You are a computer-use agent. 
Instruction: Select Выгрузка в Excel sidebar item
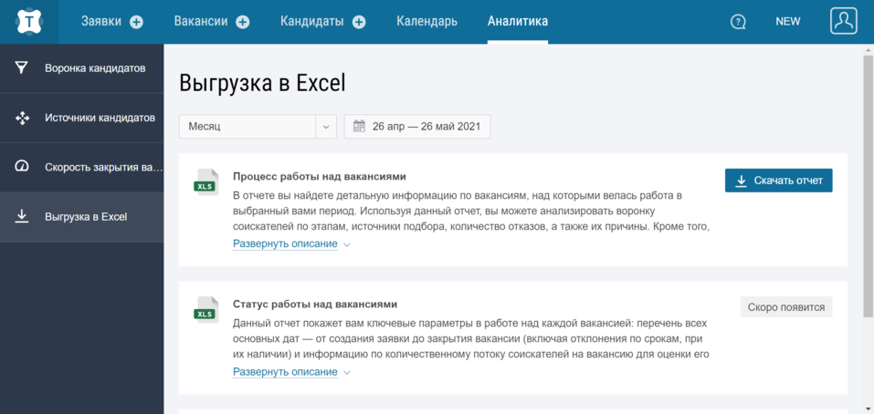[82, 216]
